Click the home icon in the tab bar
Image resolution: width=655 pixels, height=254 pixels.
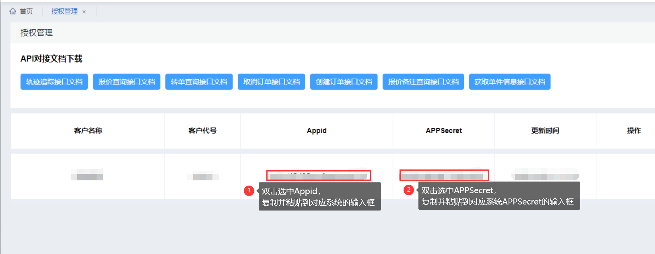click(13, 11)
